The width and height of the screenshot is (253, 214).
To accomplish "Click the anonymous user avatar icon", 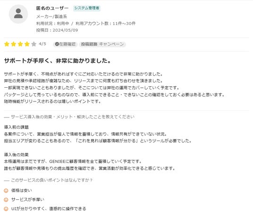I will point(18,14).
